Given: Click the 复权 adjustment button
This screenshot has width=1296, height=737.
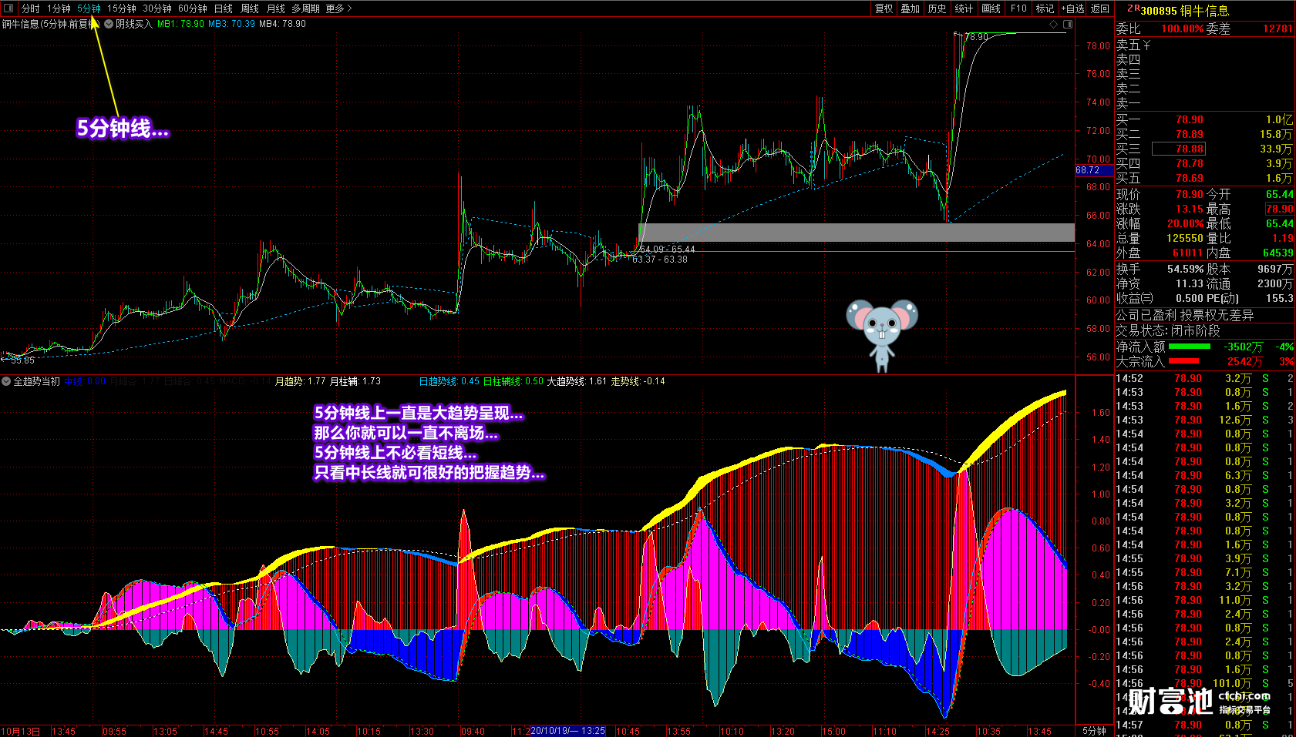Looking at the screenshot, I should click(x=884, y=8).
